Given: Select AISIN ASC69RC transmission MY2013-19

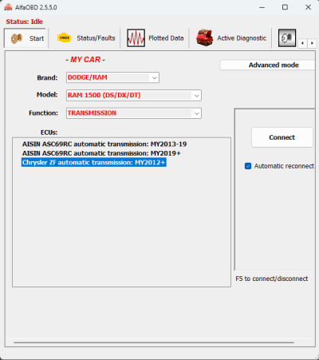Looking at the screenshot, I should click(x=104, y=144).
